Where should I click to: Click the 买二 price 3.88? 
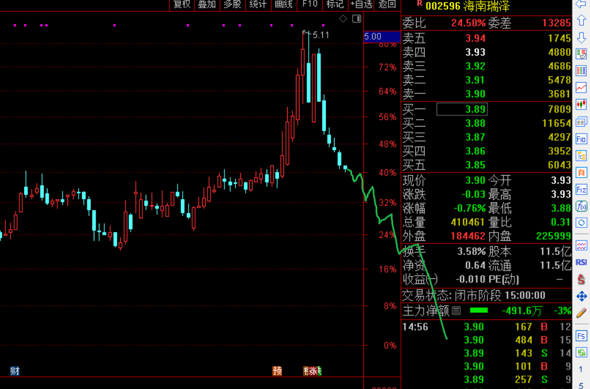[x=475, y=123]
